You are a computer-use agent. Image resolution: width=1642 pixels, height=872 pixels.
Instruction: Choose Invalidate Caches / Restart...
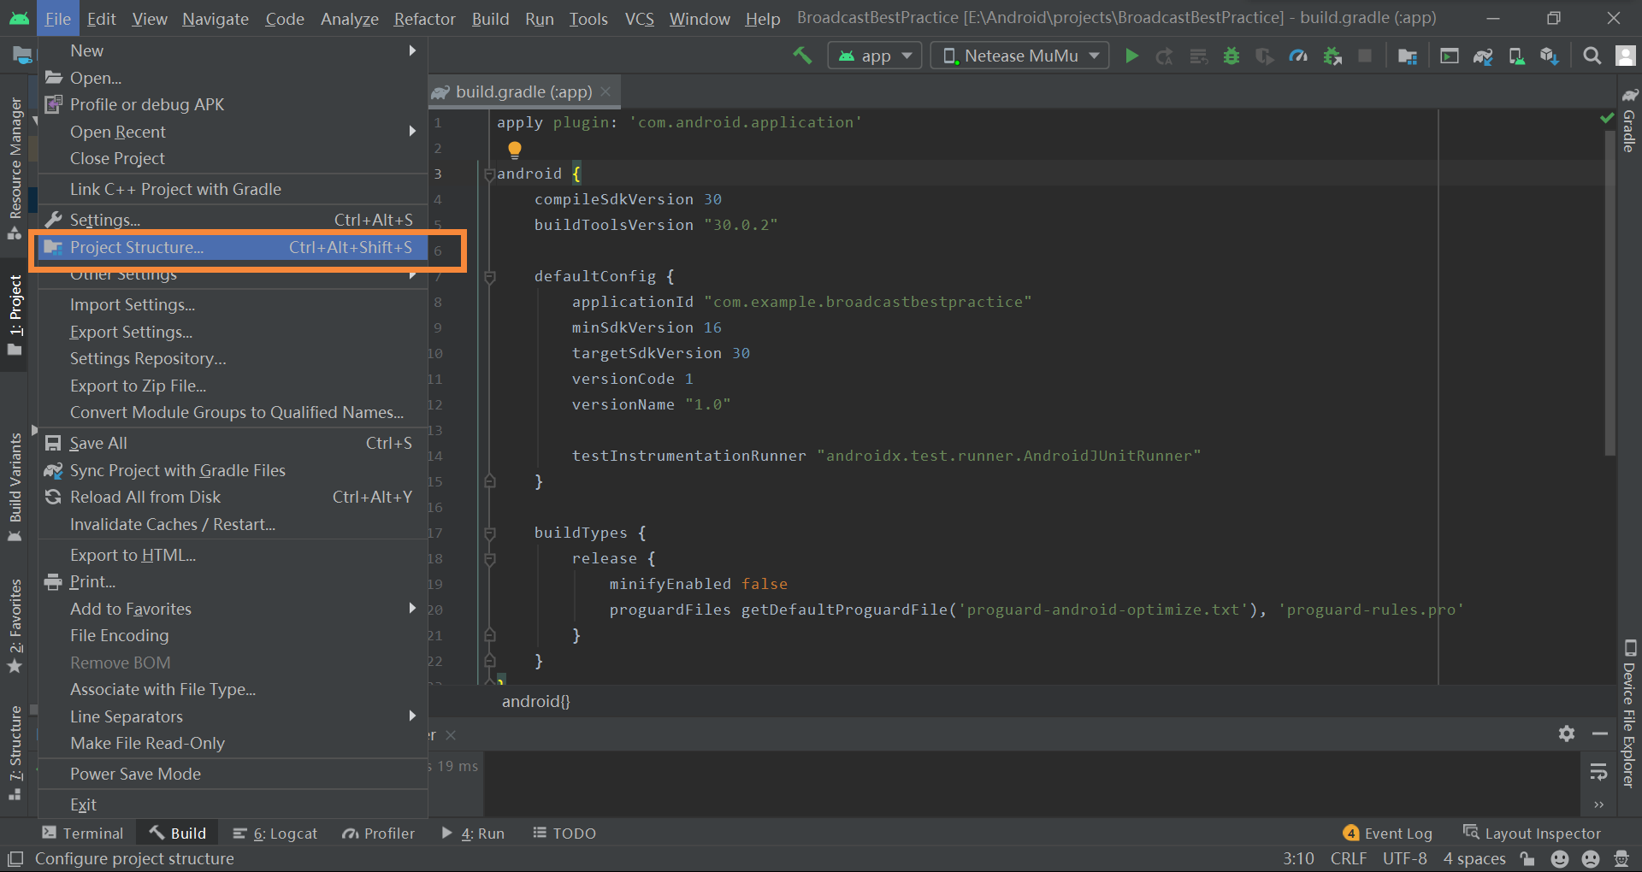coord(233,524)
